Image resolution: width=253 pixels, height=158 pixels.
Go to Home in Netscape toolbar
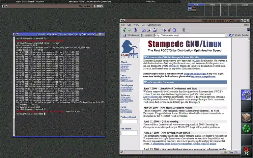coord(144,30)
